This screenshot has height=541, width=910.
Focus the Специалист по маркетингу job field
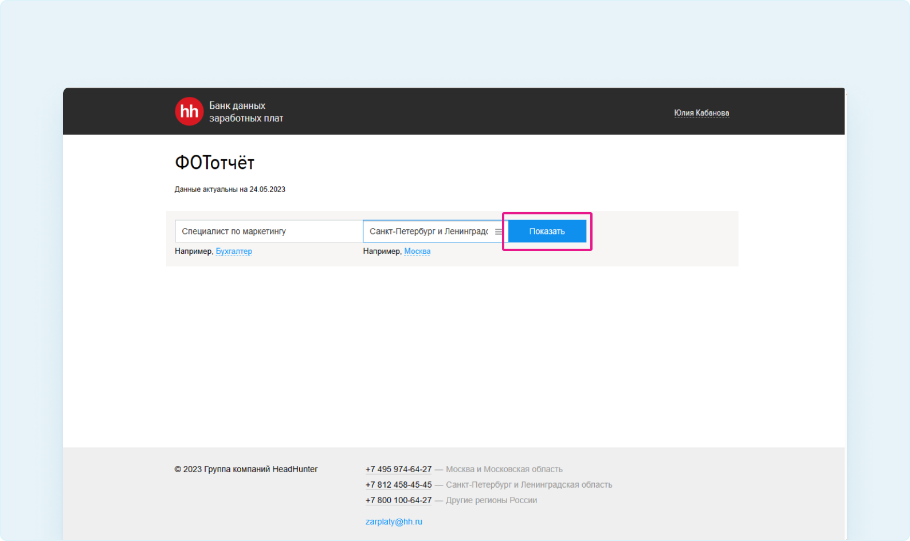pos(269,232)
